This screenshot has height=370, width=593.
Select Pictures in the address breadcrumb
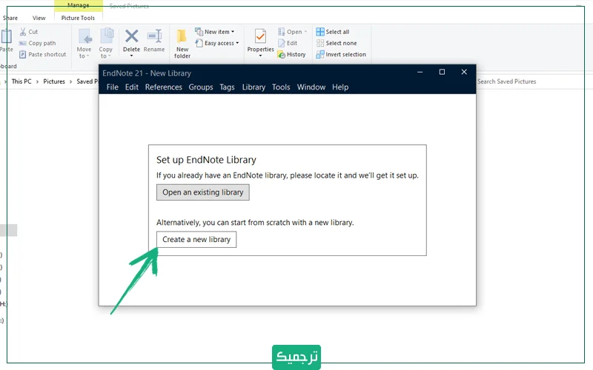54,81
